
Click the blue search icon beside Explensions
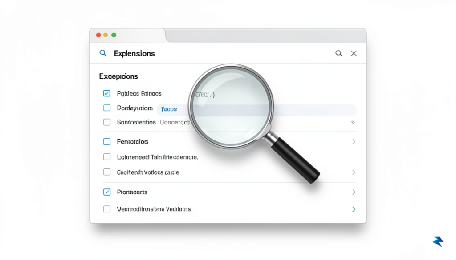103,53
